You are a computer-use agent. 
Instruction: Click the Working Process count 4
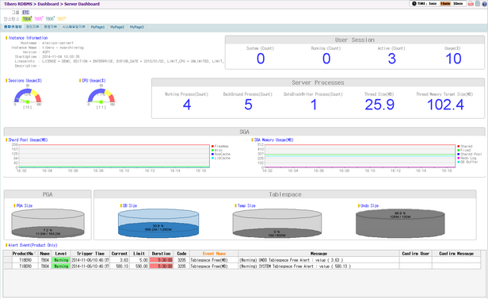point(187,105)
